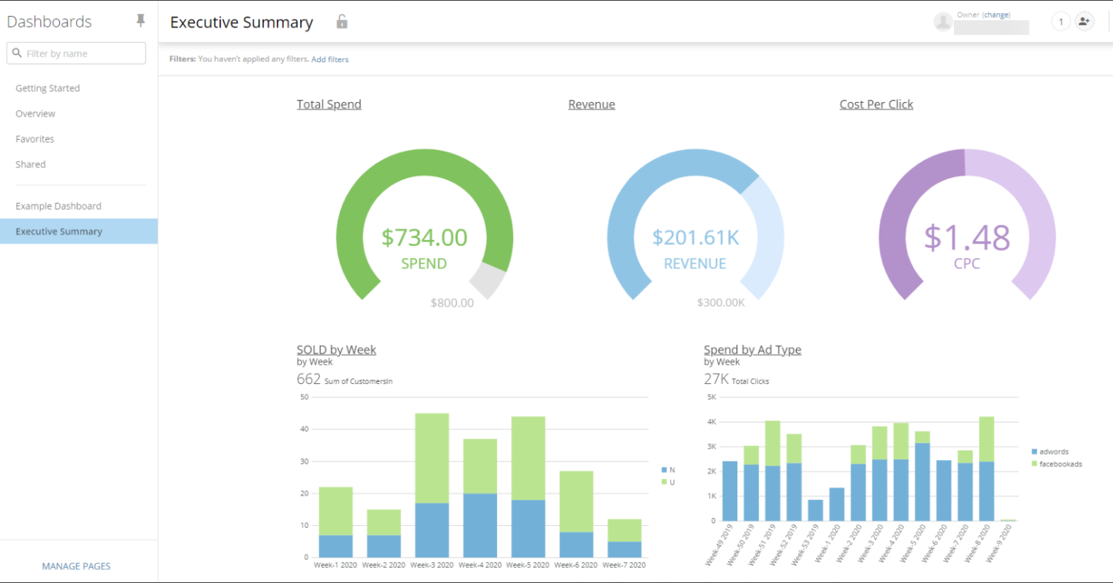Click the unlocked padlock beside Executive Summary
The image size is (1113, 583).
pos(341,22)
